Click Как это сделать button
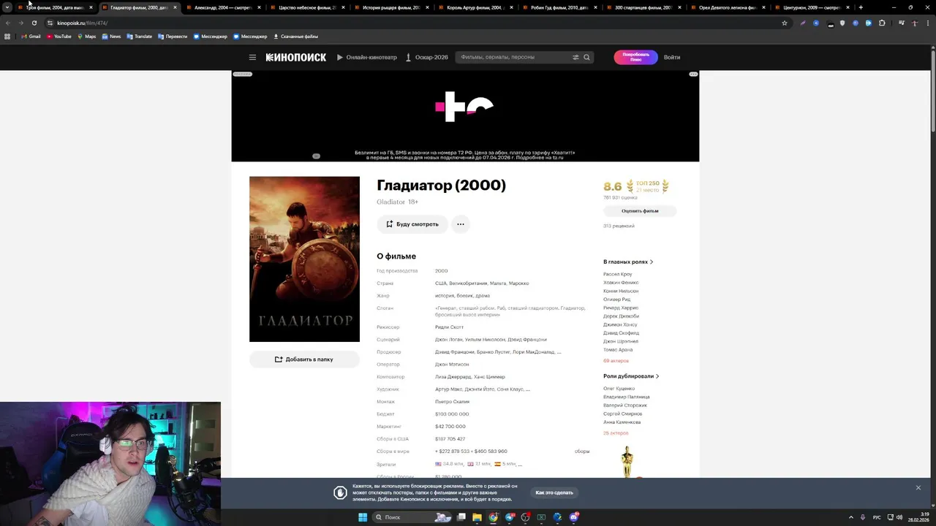The width and height of the screenshot is (936, 526). pyautogui.click(x=554, y=492)
